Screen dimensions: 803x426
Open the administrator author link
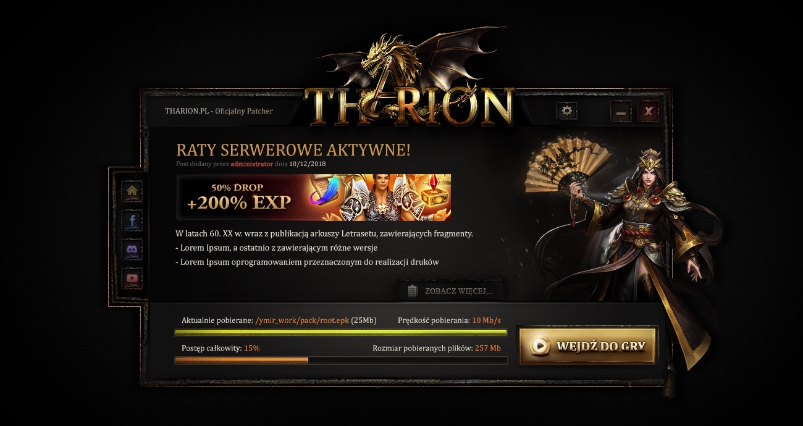coord(251,164)
